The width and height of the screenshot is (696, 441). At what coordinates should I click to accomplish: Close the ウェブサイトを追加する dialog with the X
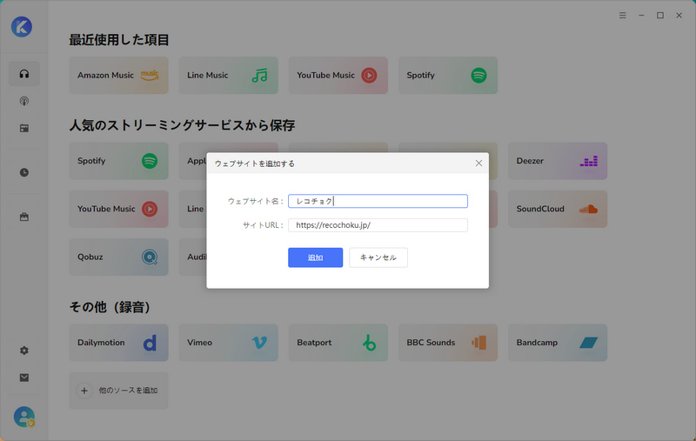click(478, 164)
